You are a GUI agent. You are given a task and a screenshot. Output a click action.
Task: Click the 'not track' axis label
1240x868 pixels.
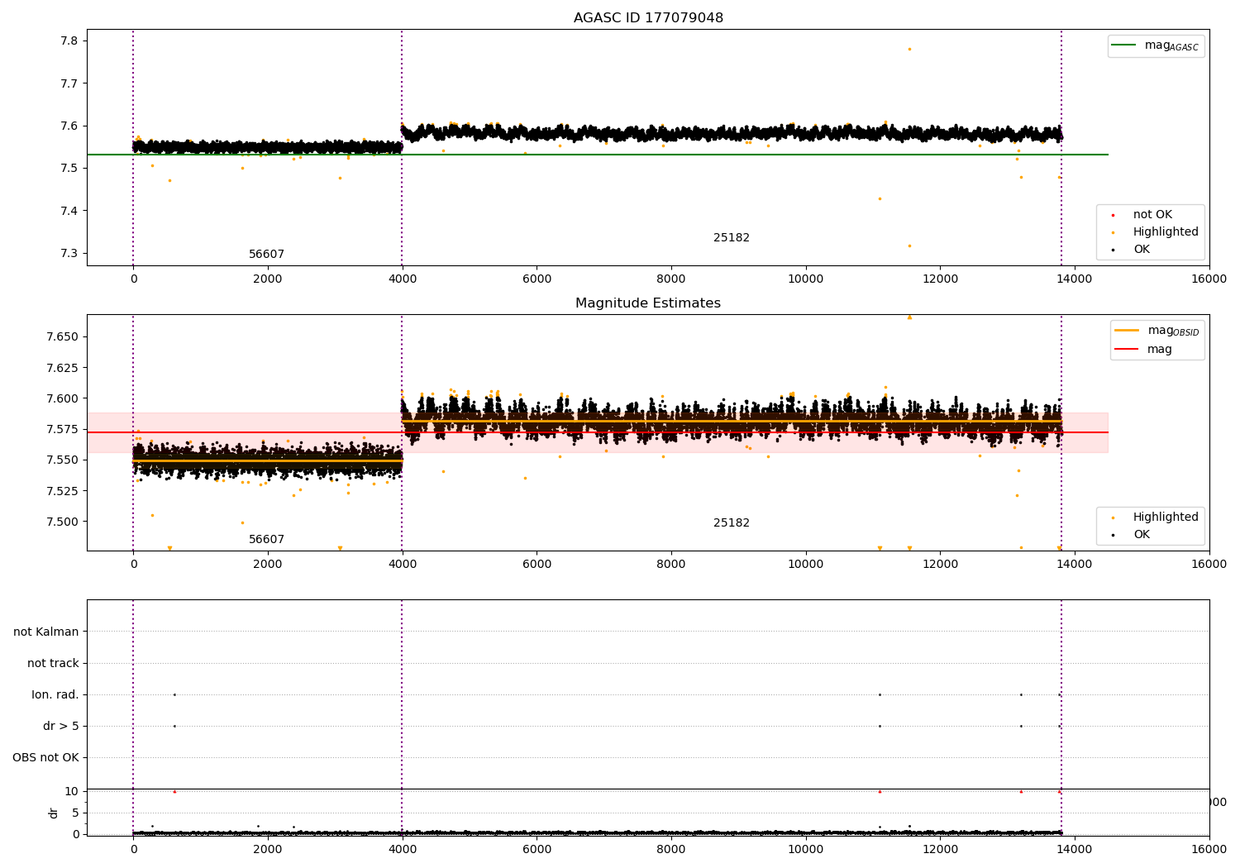(x=53, y=664)
